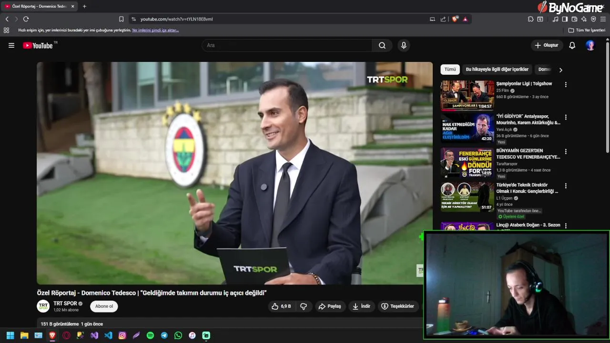The height and width of the screenshot is (343, 610).
Task: Open the Şampiyonlar Ligi Tolgshow thumbnail
Action: (467, 95)
